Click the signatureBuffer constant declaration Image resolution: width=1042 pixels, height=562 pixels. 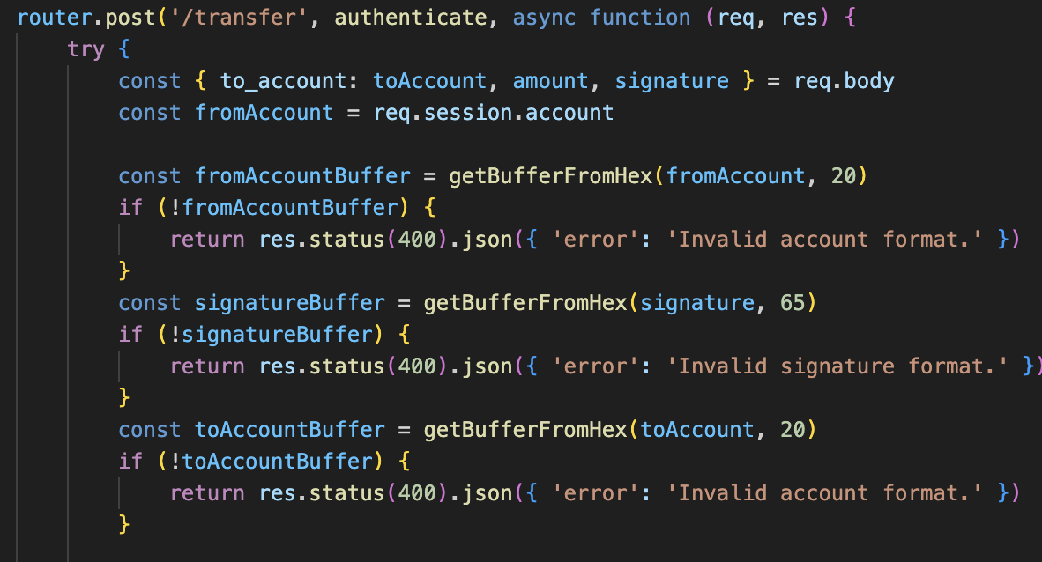point(290,303)
